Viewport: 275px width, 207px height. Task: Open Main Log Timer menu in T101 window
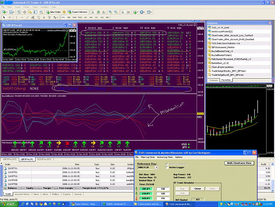point(148,157)
